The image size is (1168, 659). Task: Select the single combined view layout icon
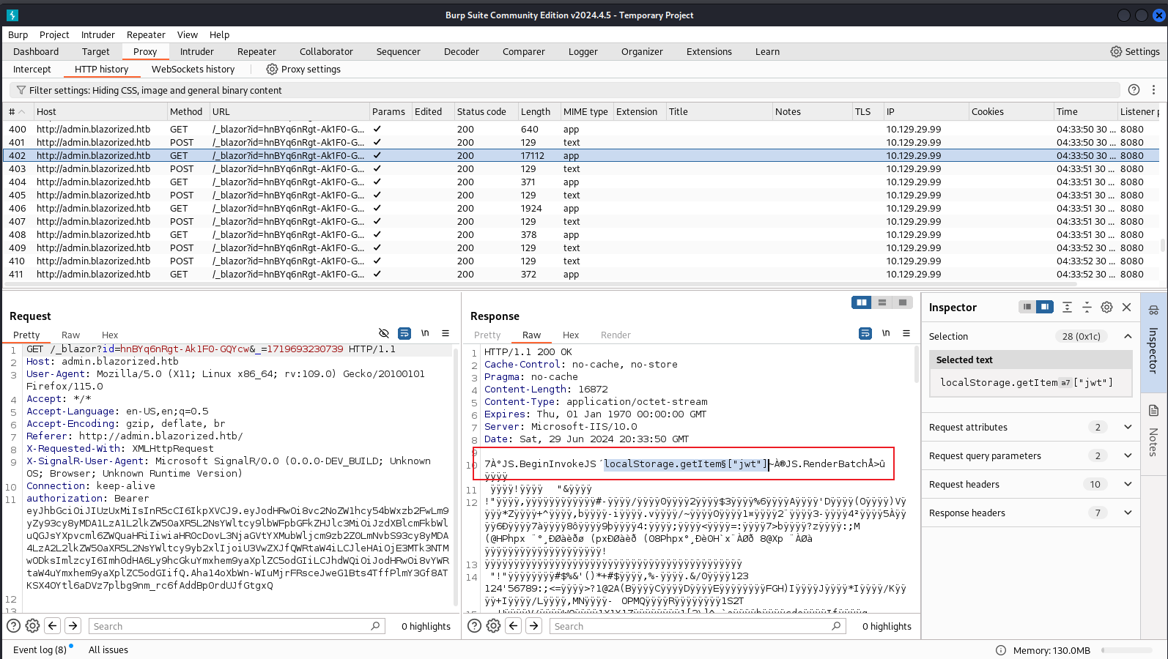(x=903, y=302)
